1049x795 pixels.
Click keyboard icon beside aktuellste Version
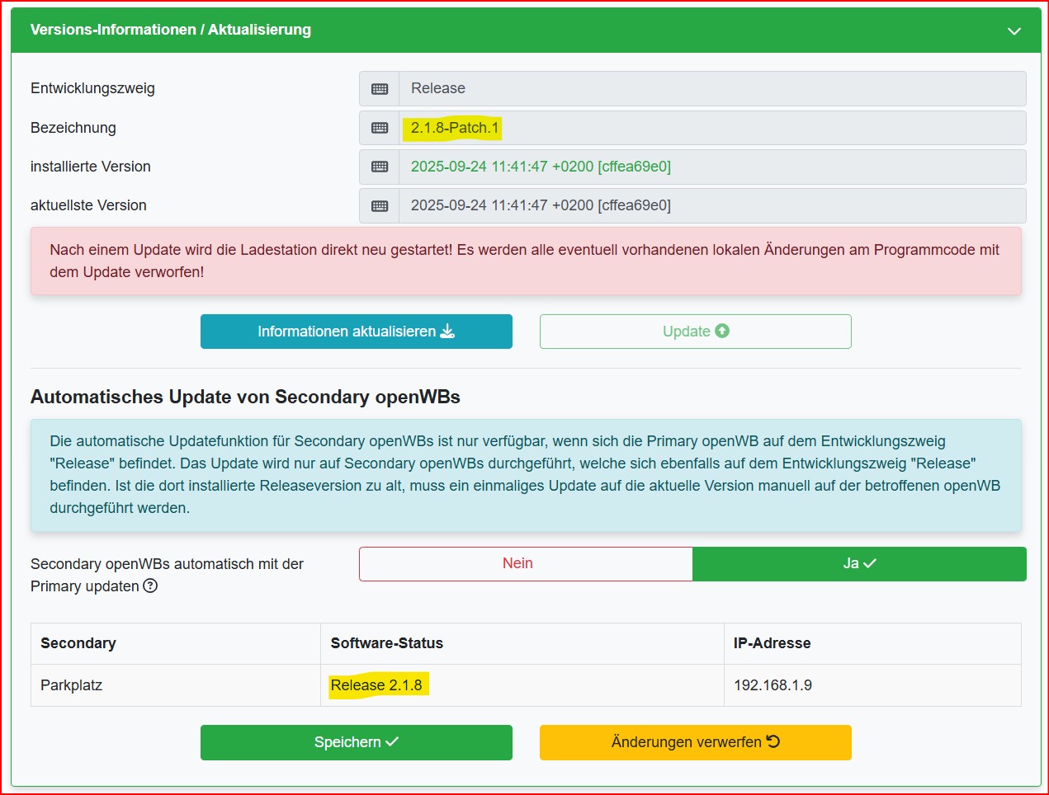pyautogui.click(x=380, y=206)
